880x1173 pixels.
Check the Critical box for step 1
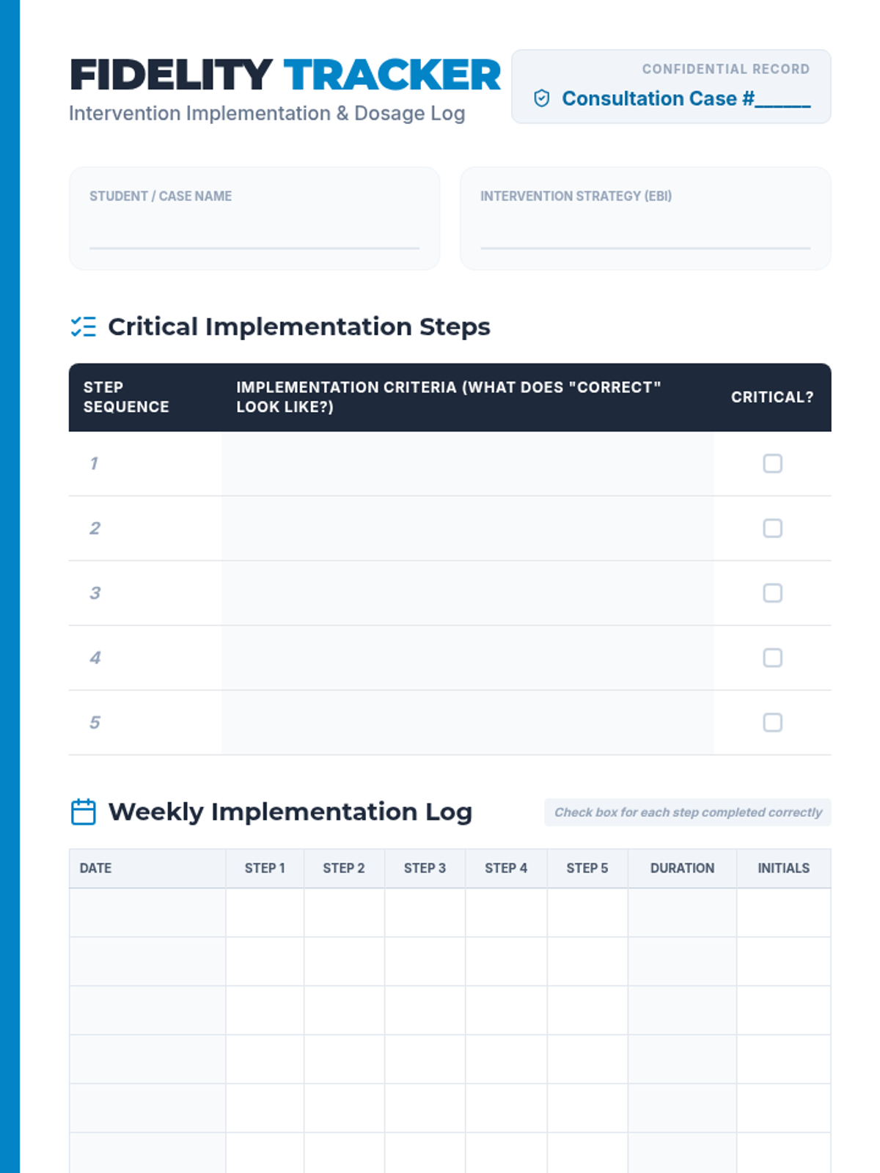click(772, 463)
